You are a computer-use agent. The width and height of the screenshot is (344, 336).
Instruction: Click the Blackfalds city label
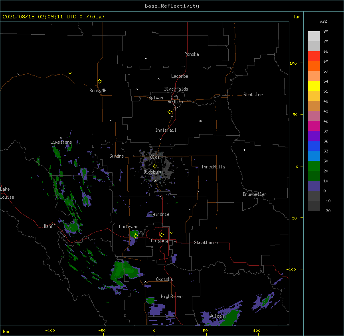tap(176, 89)
